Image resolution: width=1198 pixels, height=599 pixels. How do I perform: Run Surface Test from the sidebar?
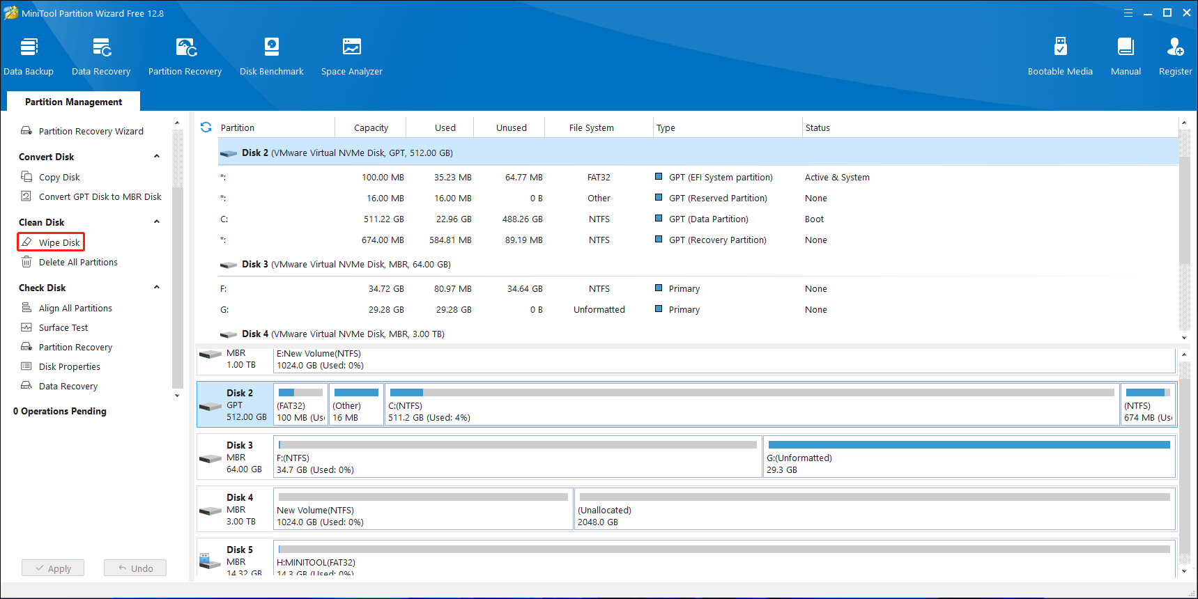pyautogui.click(x=54, y=327)
